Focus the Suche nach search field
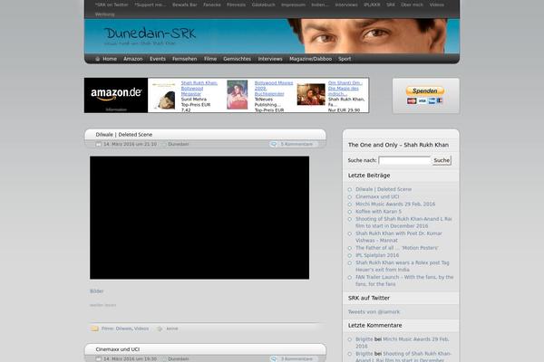The height and width of the screenshot is (362, 544). coord(404,160)
